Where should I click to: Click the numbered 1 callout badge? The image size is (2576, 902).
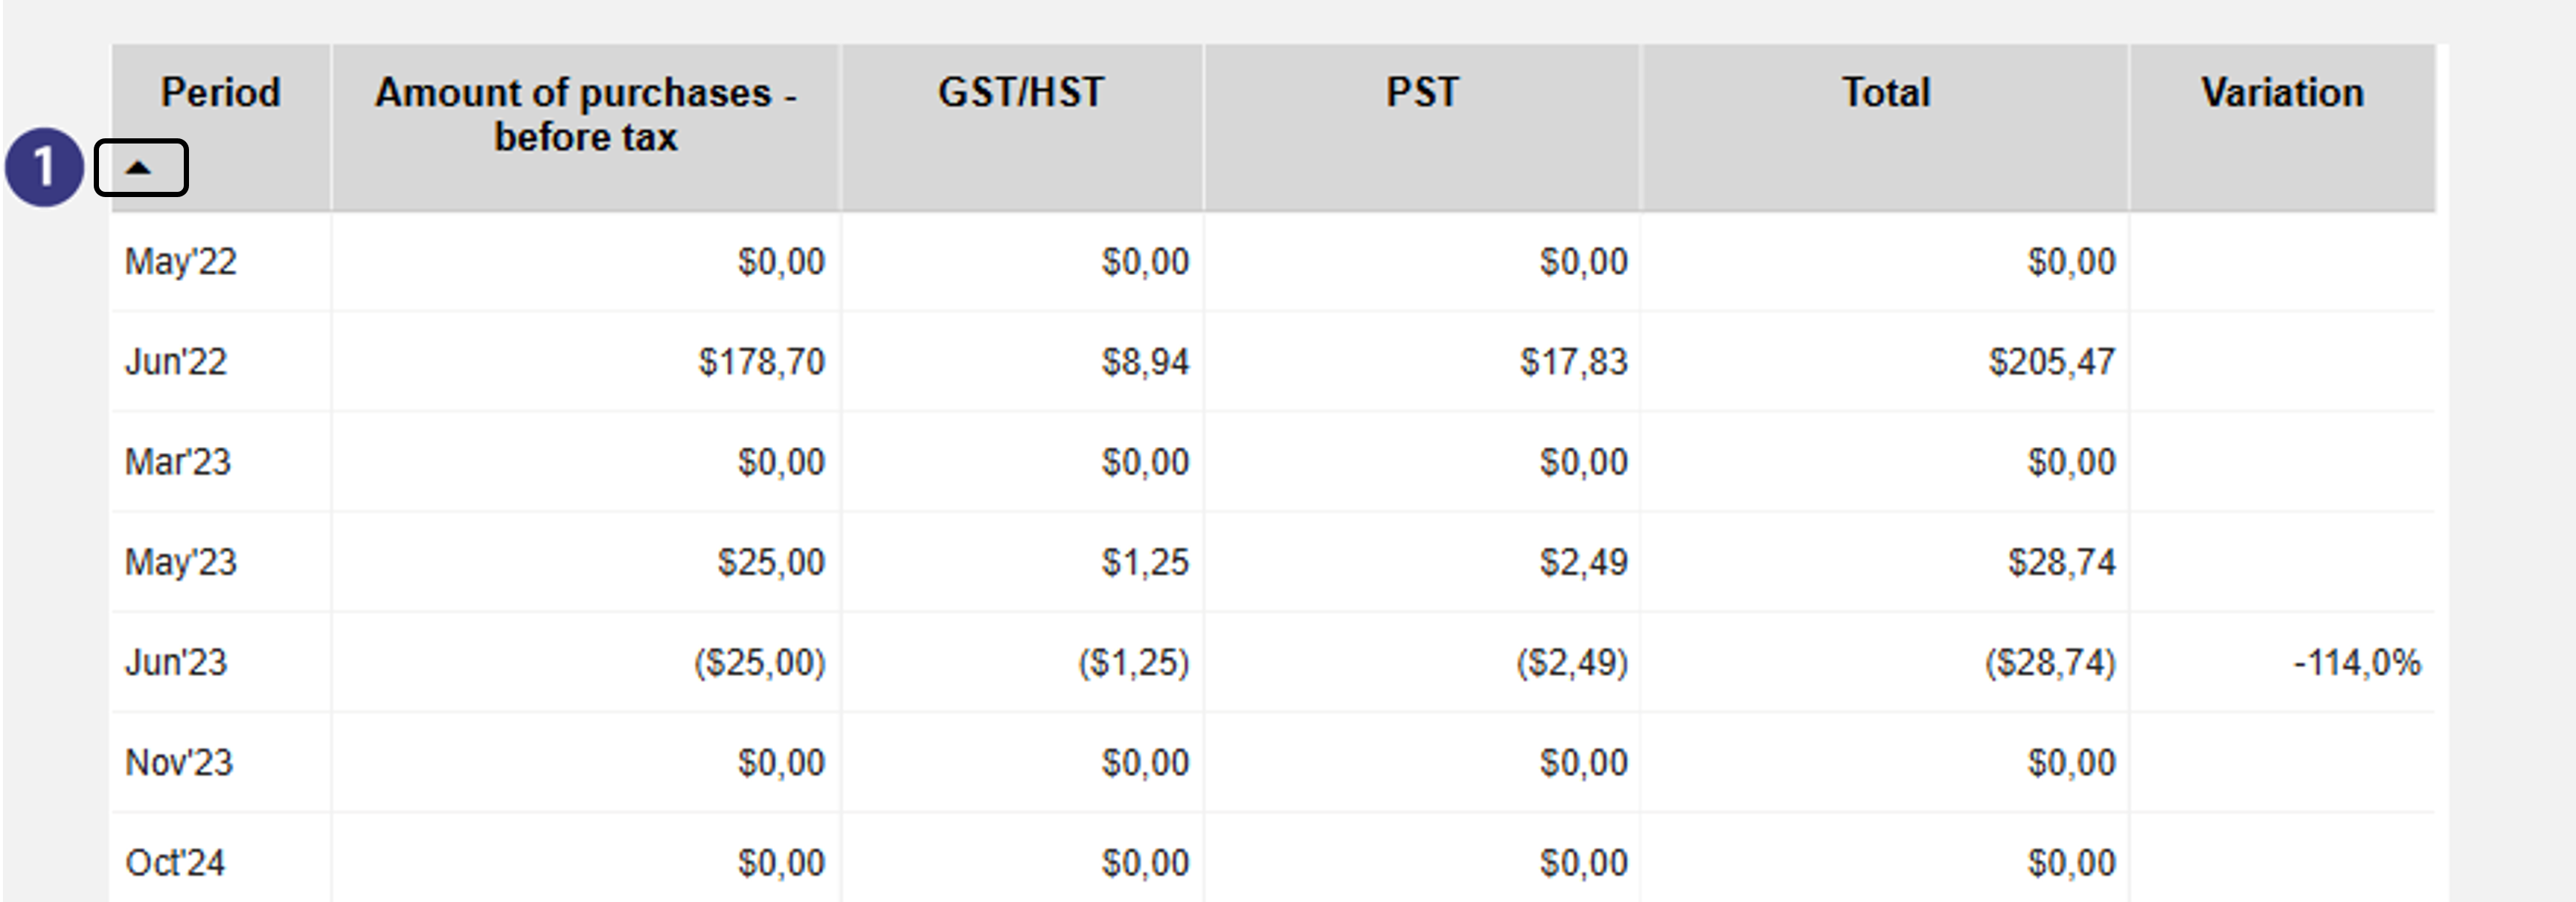point(44,167)
